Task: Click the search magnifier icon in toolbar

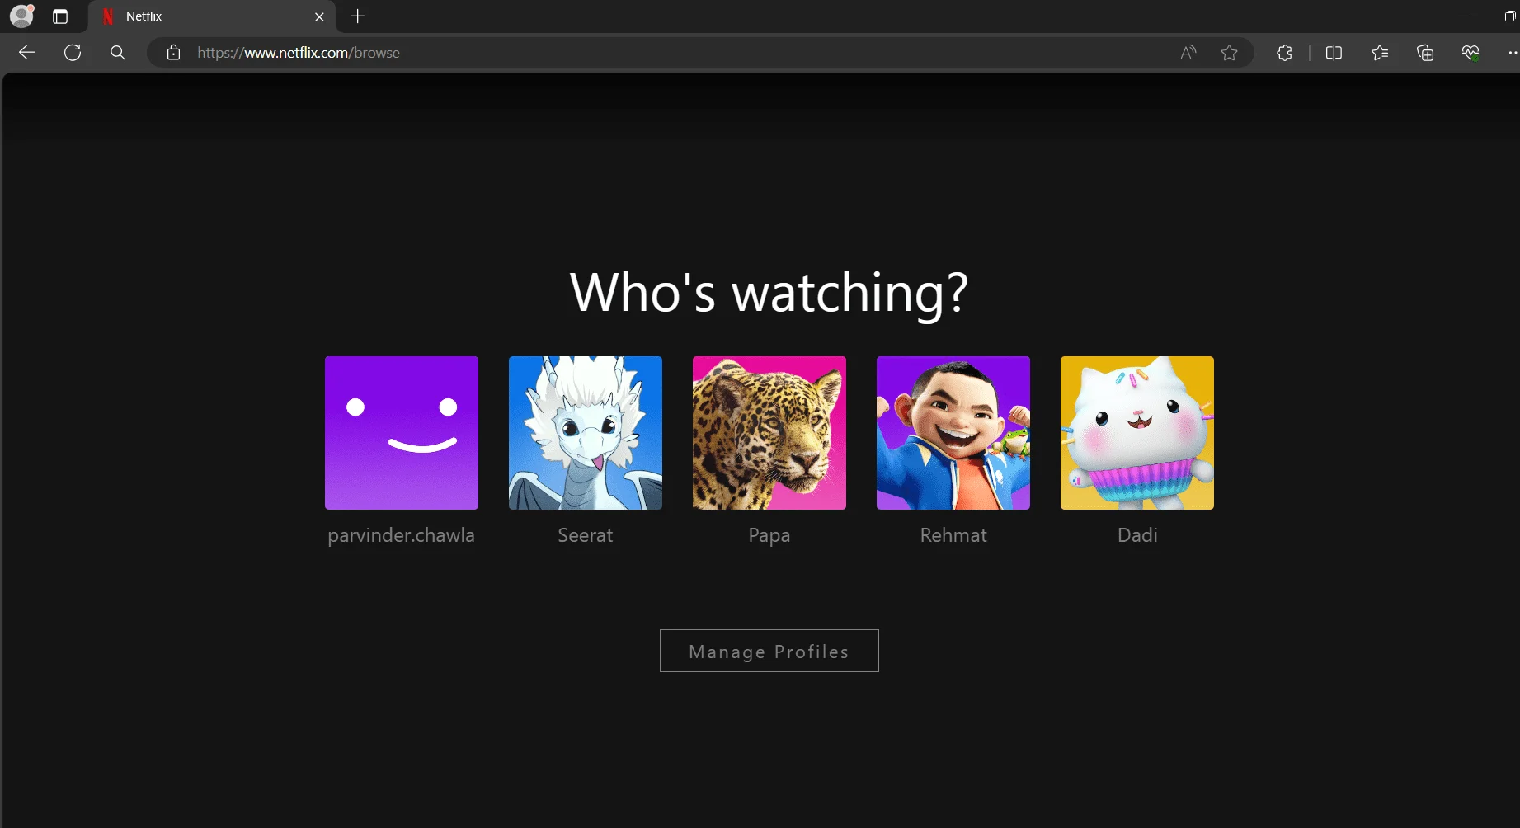Action: tap(118, 53)
